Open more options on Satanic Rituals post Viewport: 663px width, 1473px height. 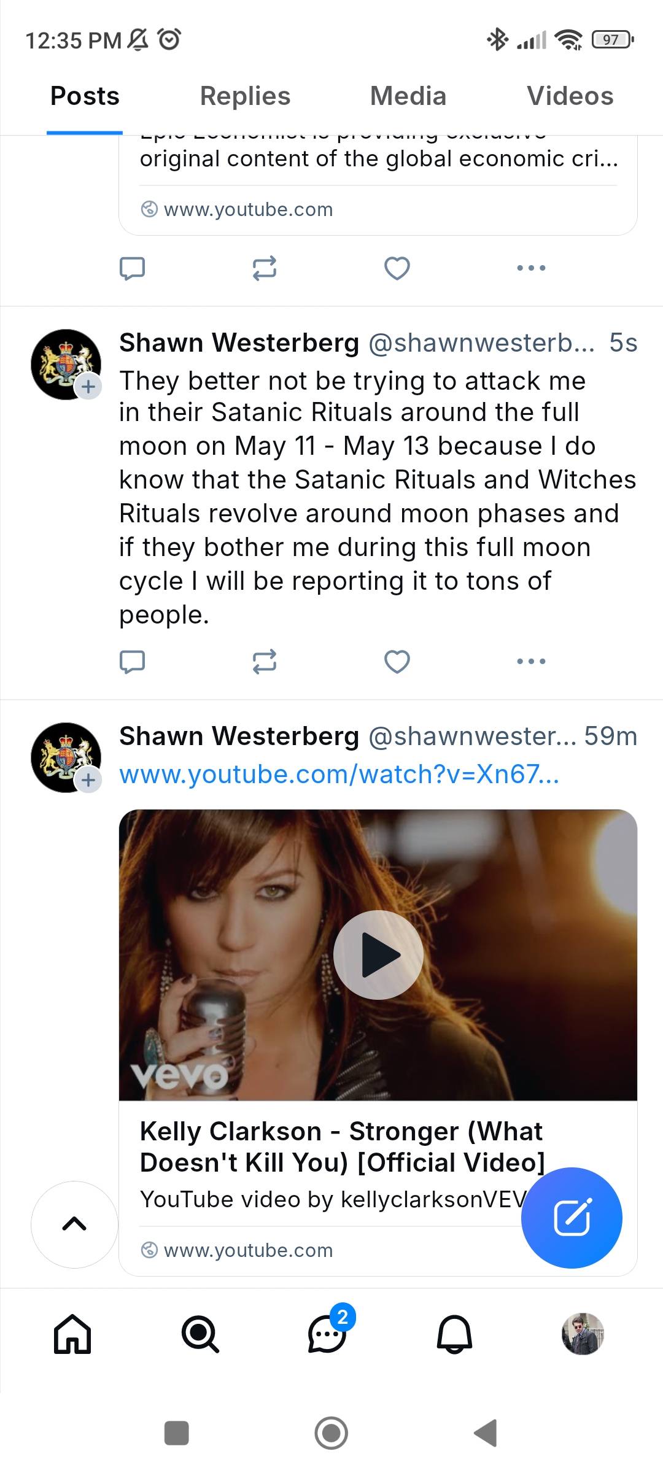tap(531, 661)
